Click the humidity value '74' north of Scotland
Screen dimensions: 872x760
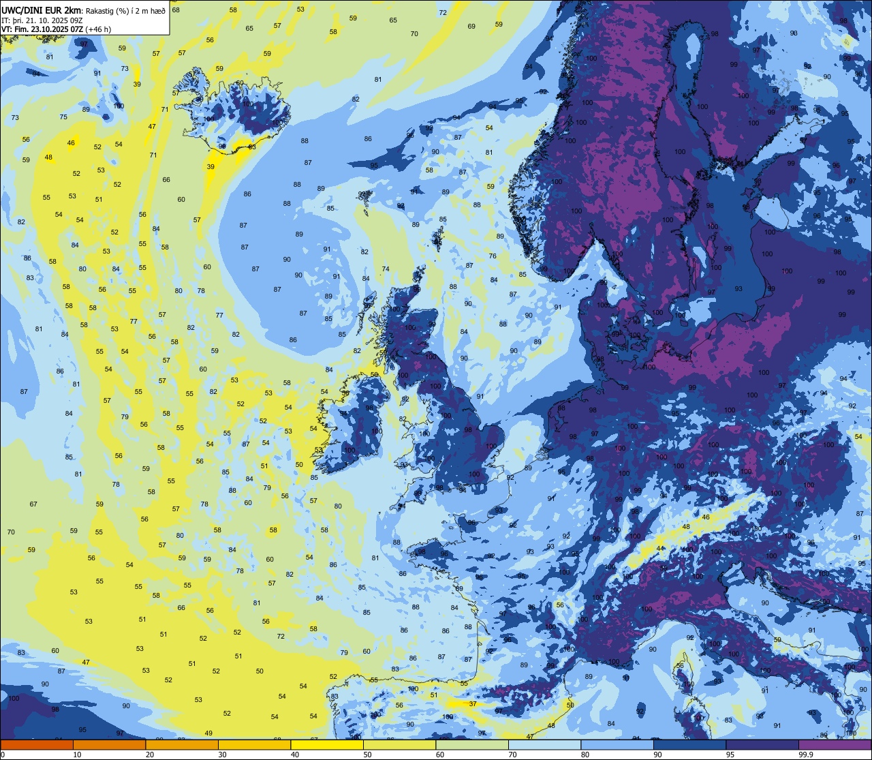click(x=386, y=269)
